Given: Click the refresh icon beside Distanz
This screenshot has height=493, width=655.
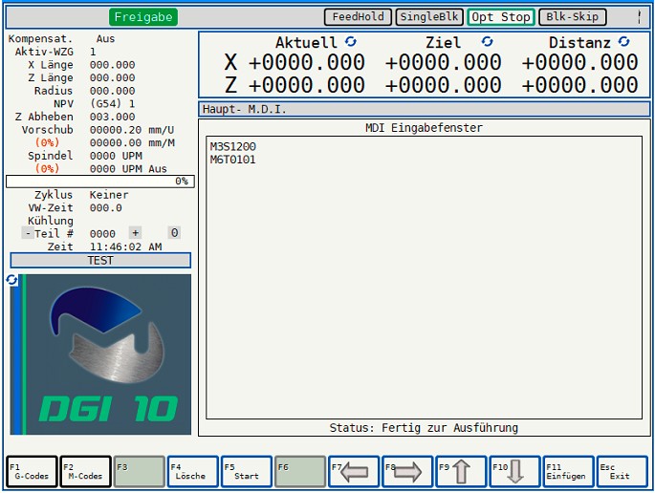Looking at the screenshot, I should tap(624, 42).
